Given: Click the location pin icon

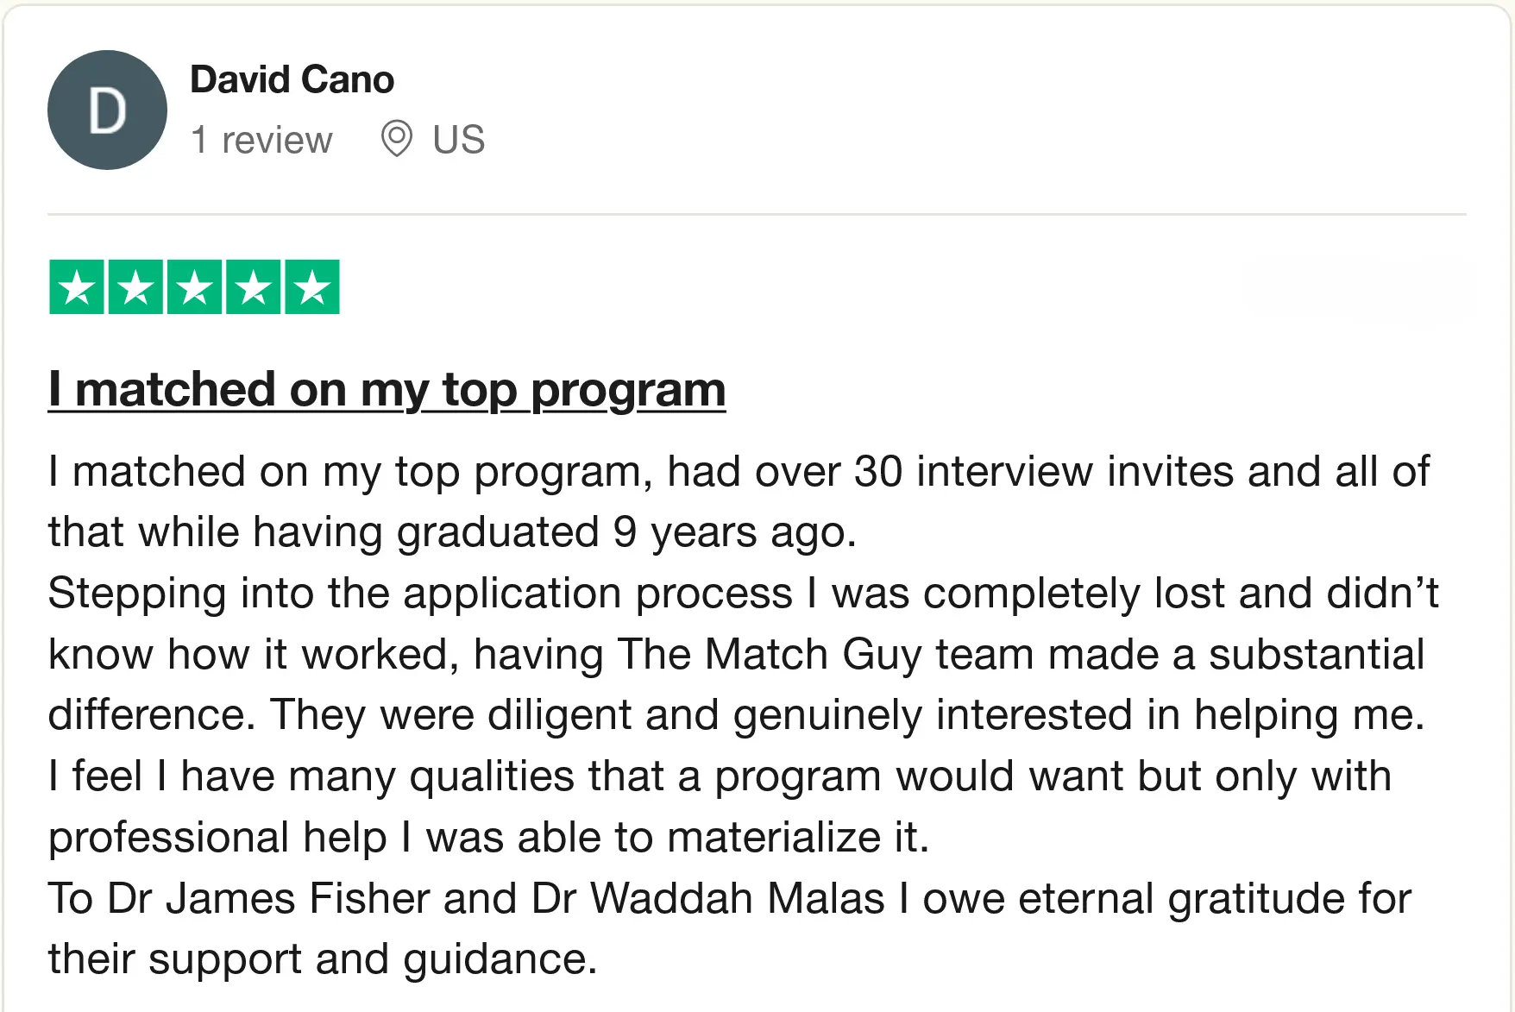Looking at the screenshot, I should click(x=396, y=139).
